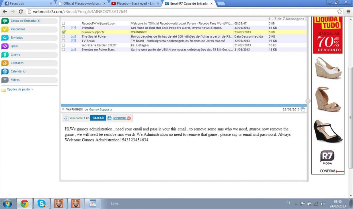Viewport: 353px width, 209px height.
Task: Click the green Caixa de Entrada inbox icon
Action: click(5, 21)
